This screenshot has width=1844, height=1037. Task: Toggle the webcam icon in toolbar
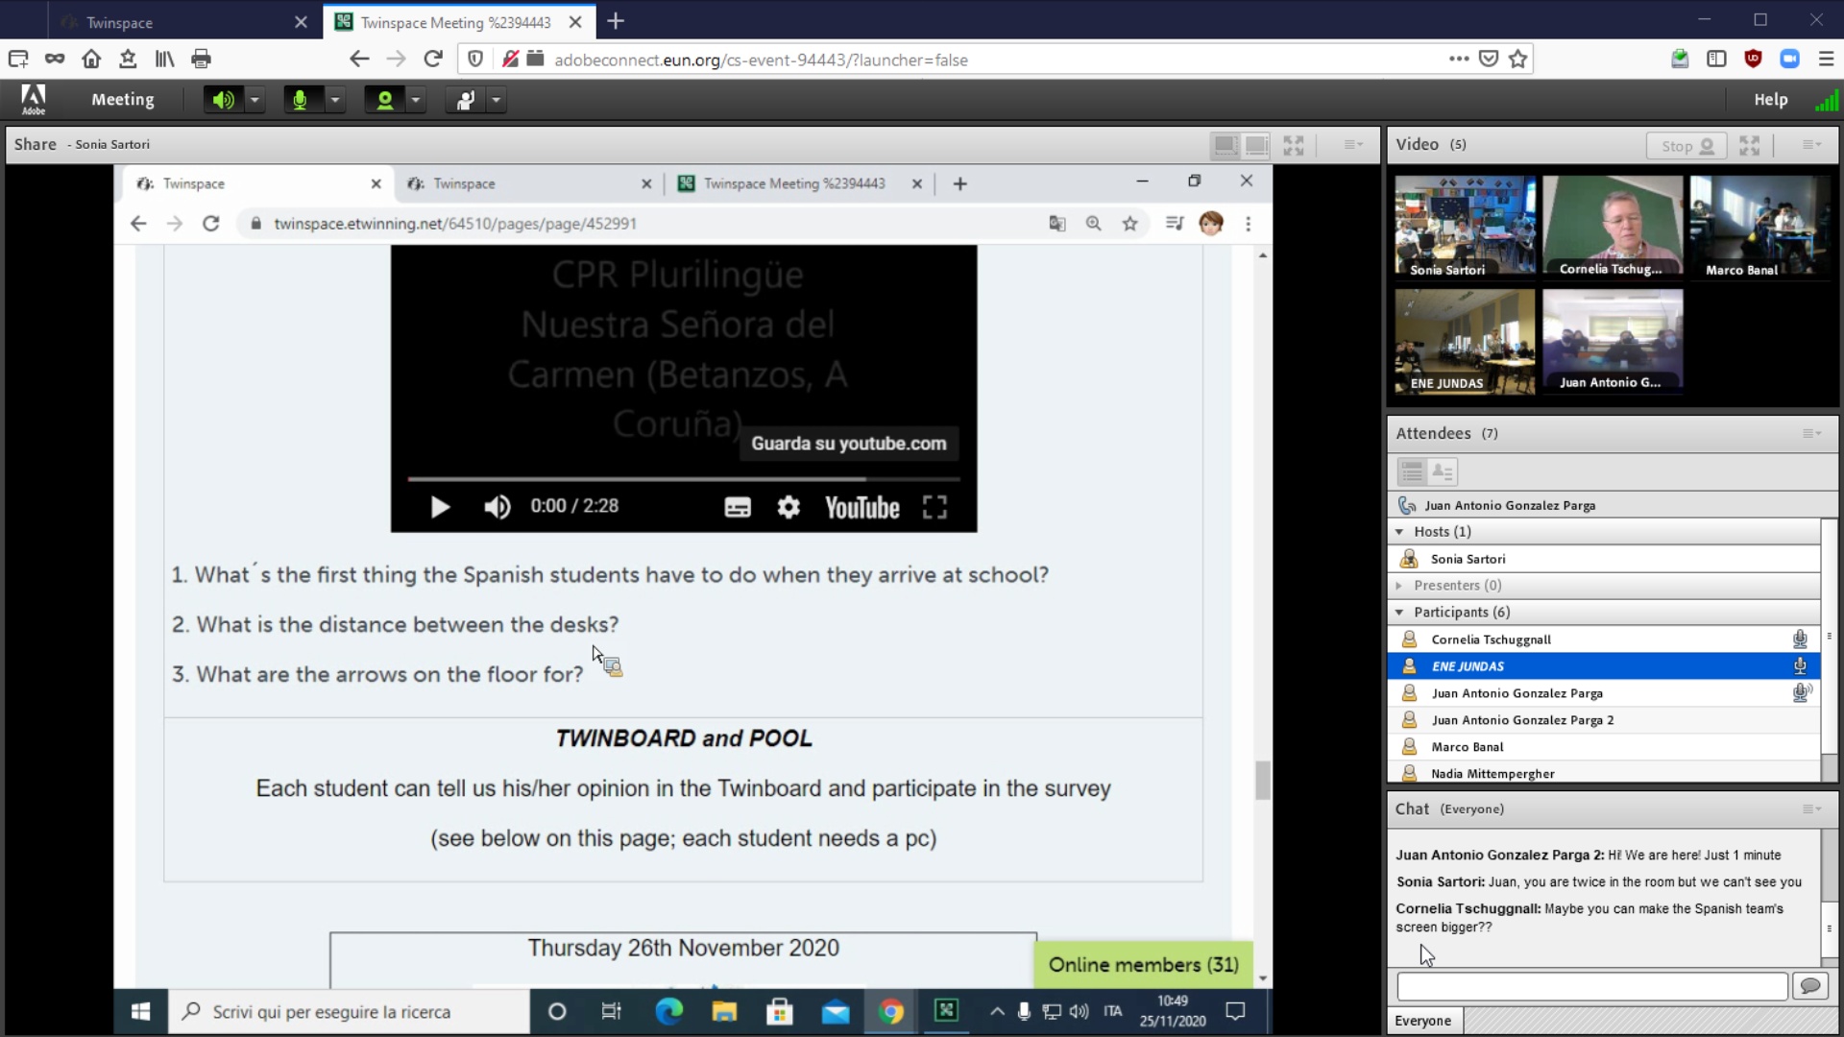384,100
